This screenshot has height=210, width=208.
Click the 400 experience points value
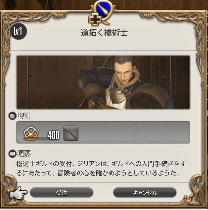54,135
